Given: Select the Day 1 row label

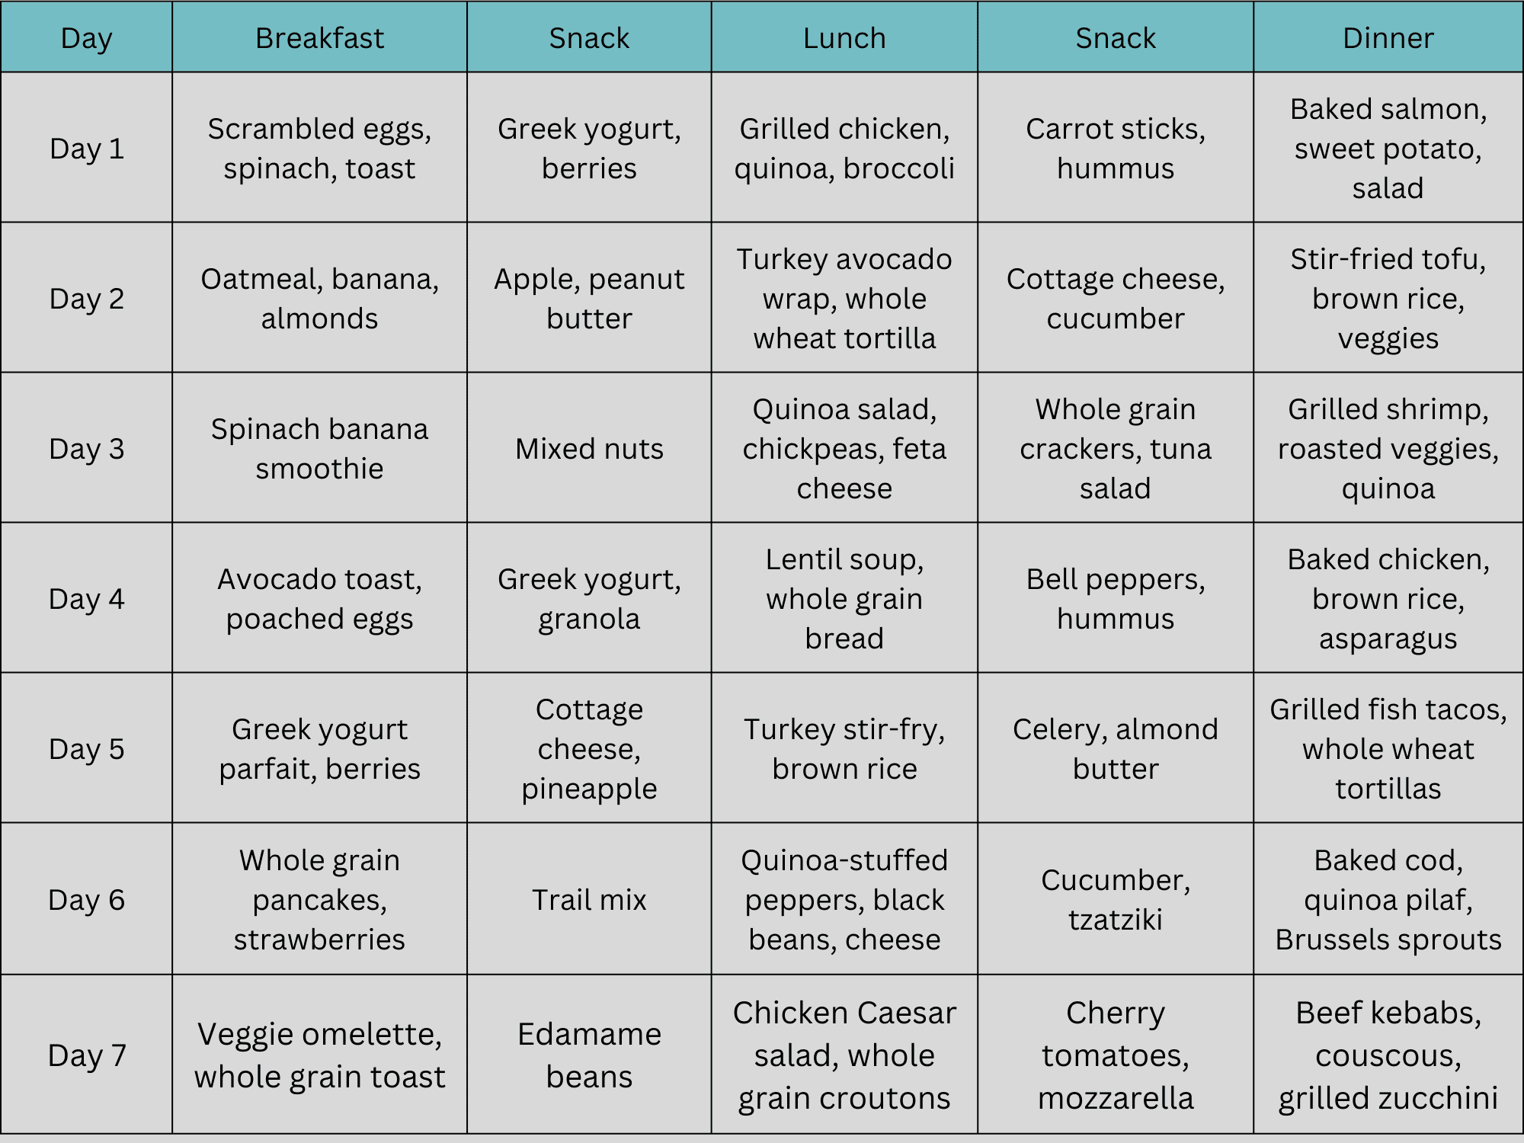Looking at the screenshot, I should [86, 149].
